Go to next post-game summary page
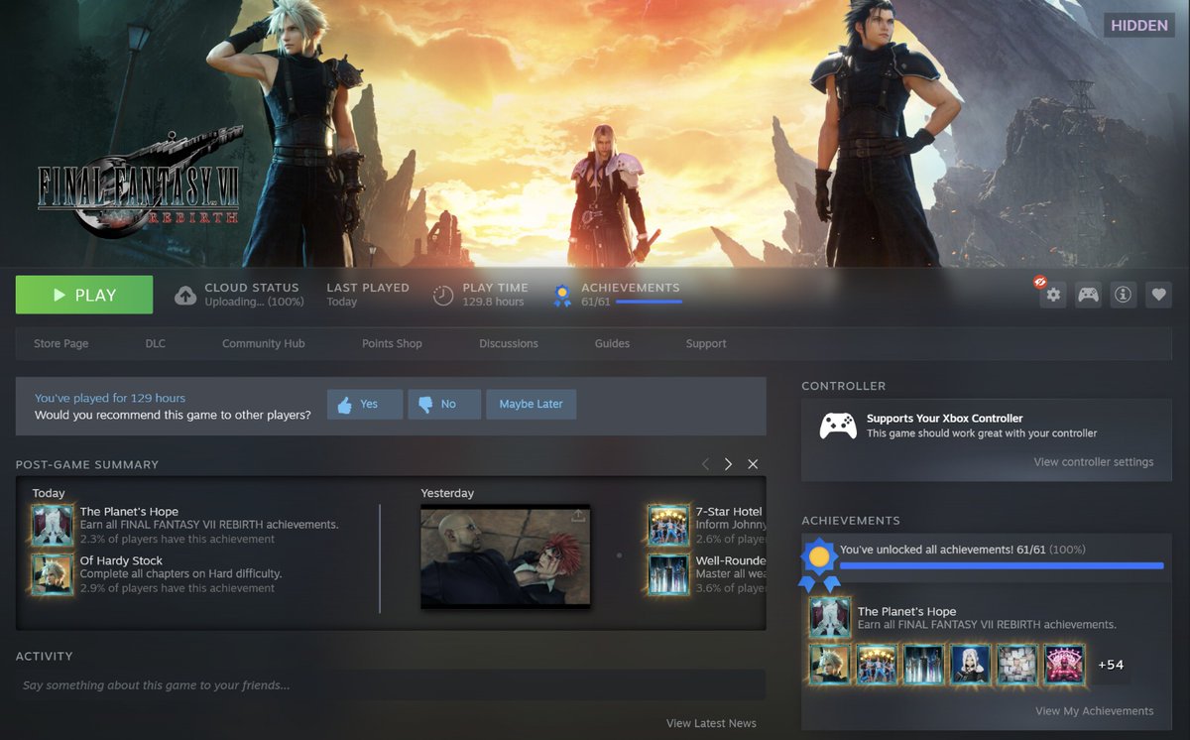Screen dimensions: 1190x740 (x=728, y=464)
